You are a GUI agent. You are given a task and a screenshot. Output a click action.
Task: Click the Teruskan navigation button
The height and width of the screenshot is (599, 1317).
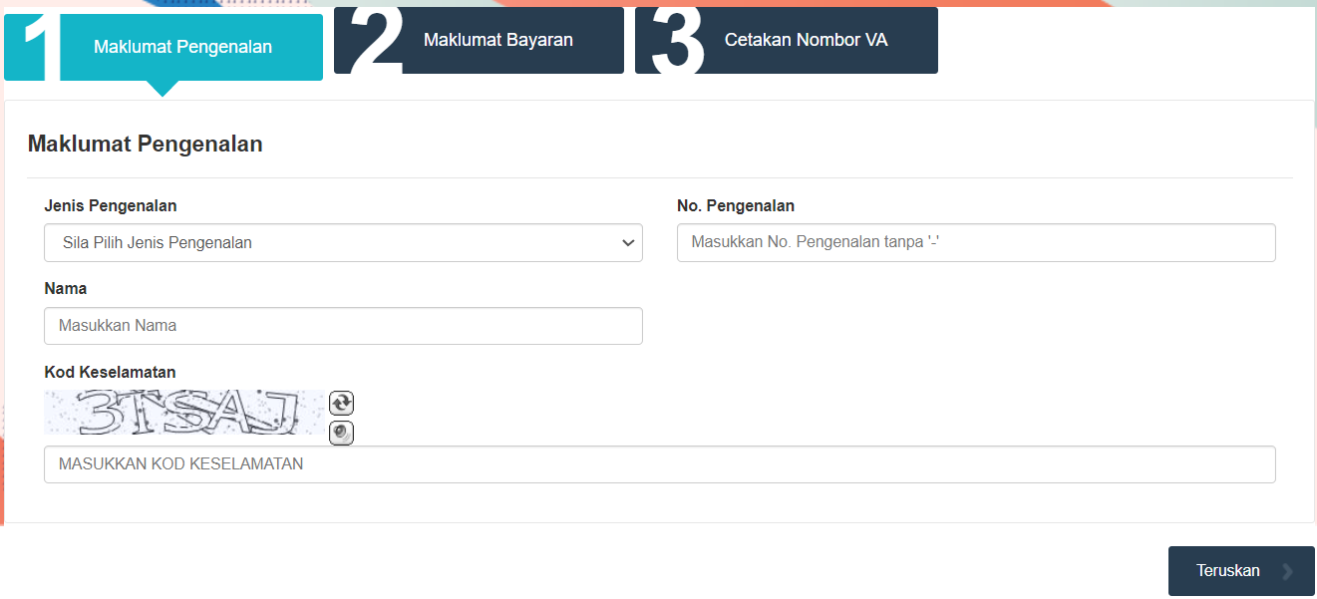point(1241,570)
